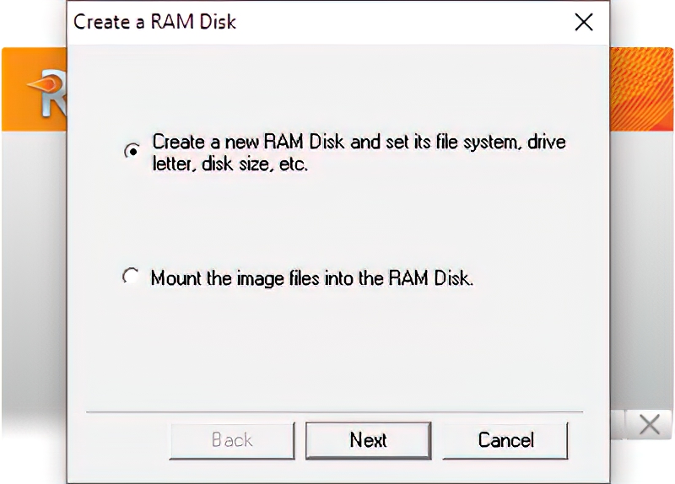Click the large R letter logo in the orange banner
675x484 pixels.
coord(54,95)
